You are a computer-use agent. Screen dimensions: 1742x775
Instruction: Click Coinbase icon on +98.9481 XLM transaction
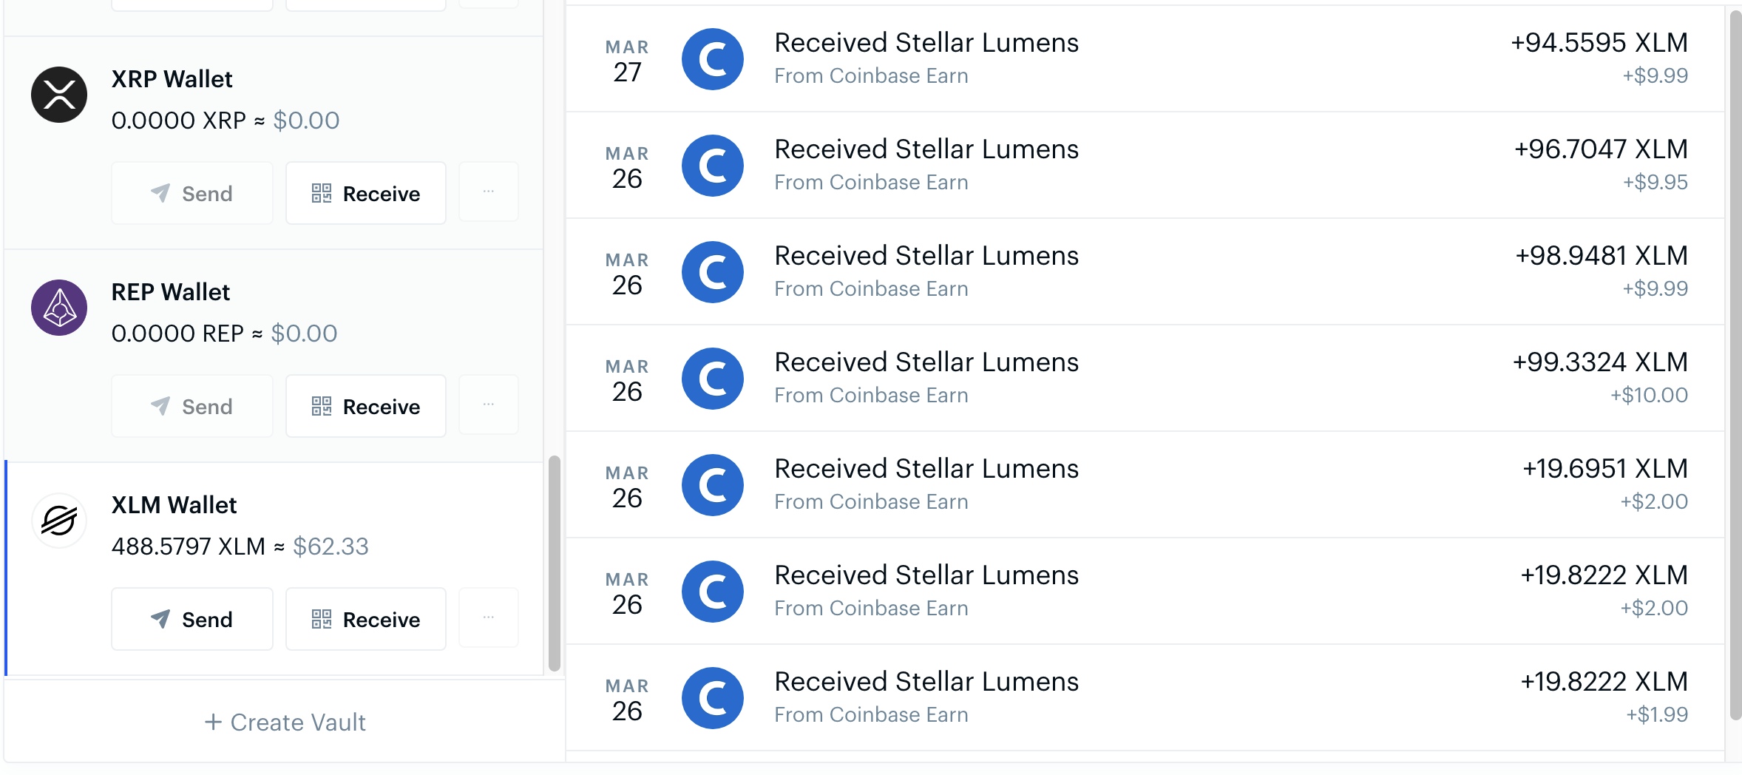(x=712, y=272)
